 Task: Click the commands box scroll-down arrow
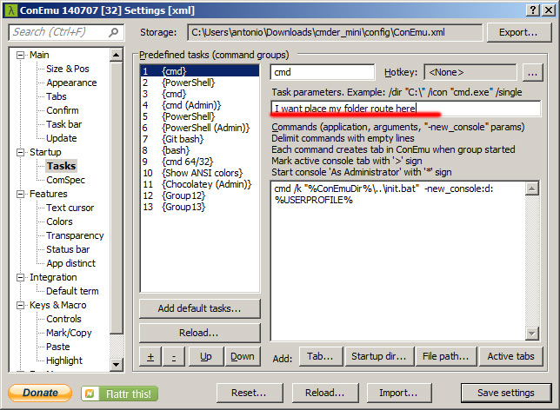[532, 334]
